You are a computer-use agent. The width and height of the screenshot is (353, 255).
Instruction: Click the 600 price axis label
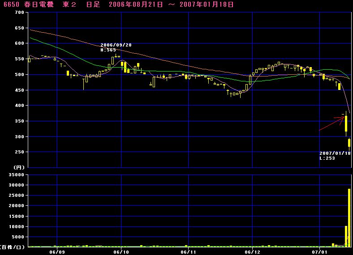tap(20, 43)
